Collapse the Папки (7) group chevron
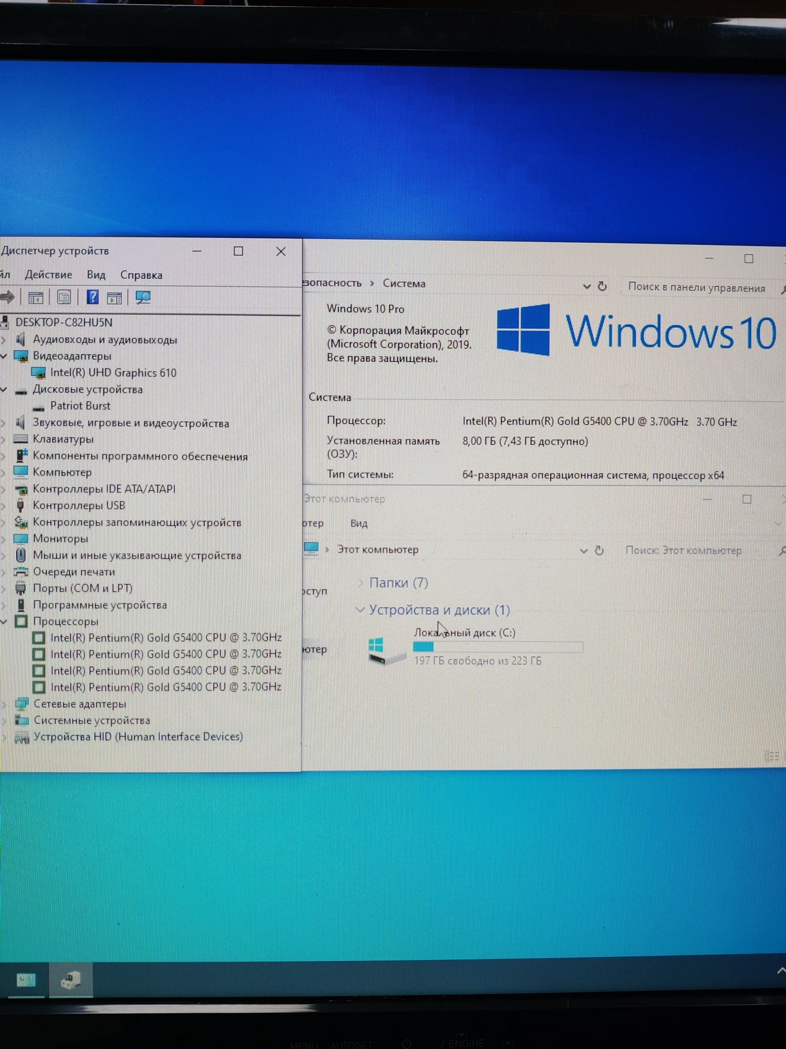The height and width of the screenshot is (1049, 786). click(361, 583)
